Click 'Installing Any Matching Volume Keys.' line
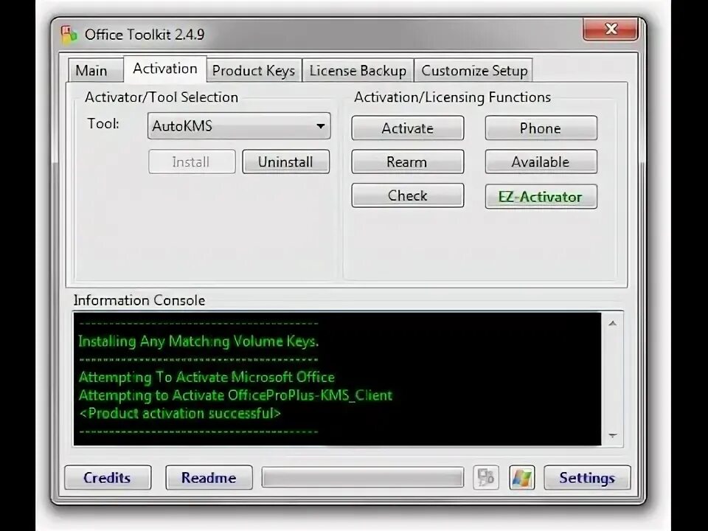The image size is (708, 531). point(198,341)
